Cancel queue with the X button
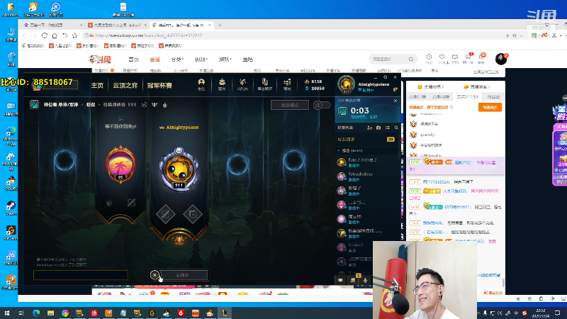 (x=155, y=275)
